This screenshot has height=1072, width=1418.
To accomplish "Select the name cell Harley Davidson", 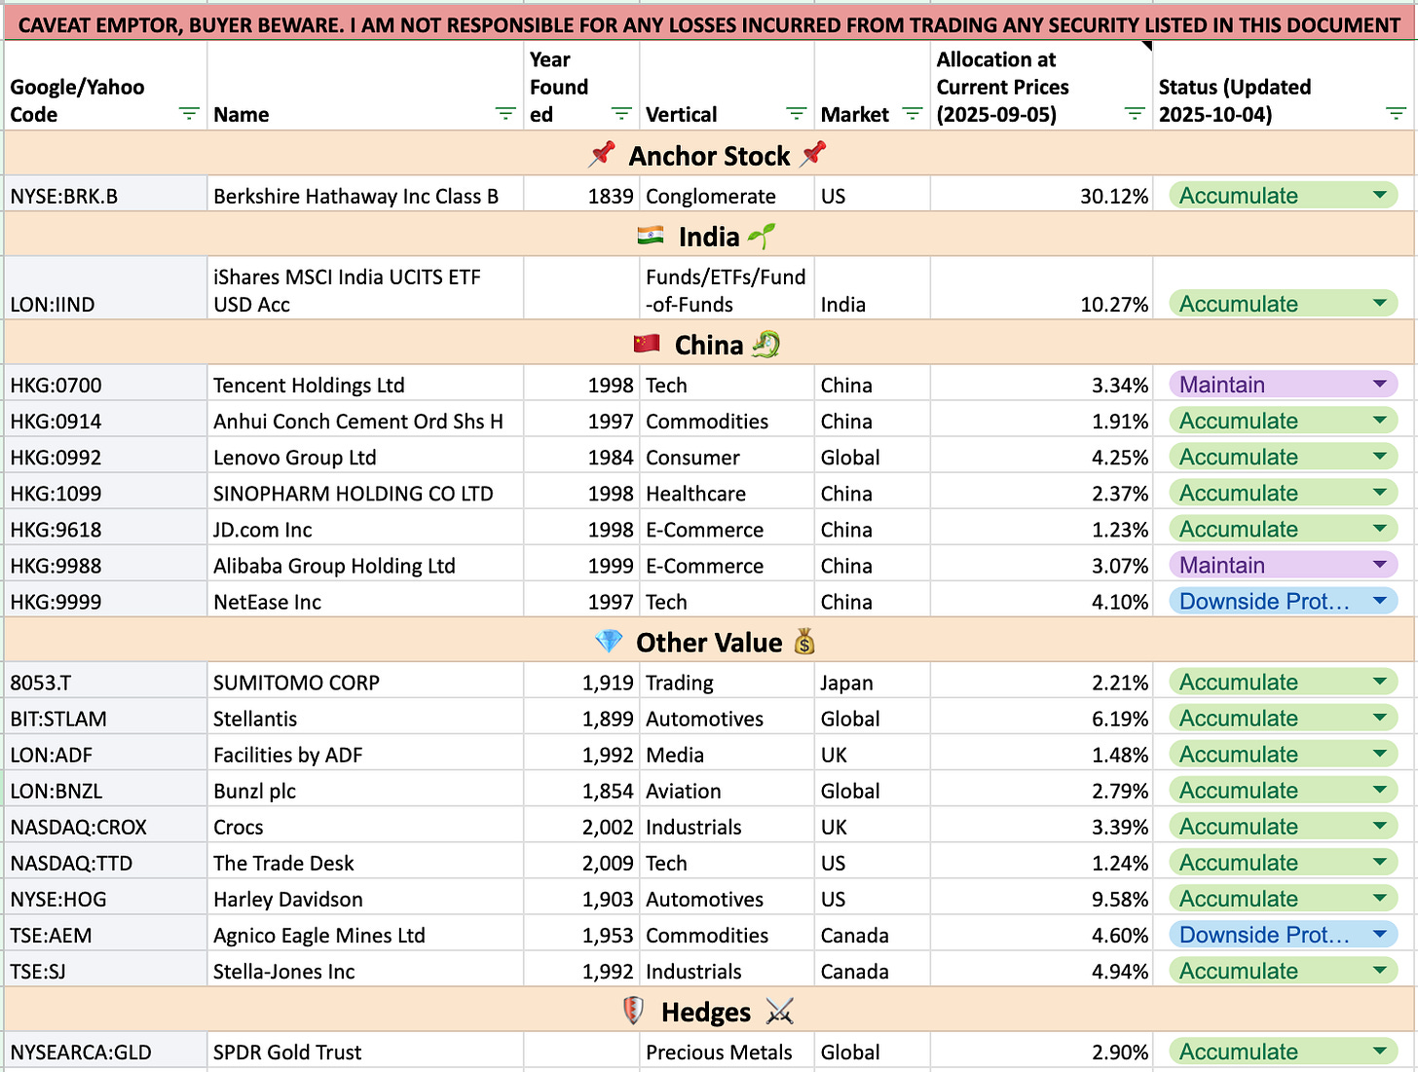I will [x=365, y=898].
